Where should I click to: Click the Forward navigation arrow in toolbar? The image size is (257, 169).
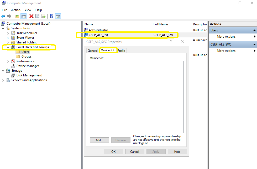point(9,16)
